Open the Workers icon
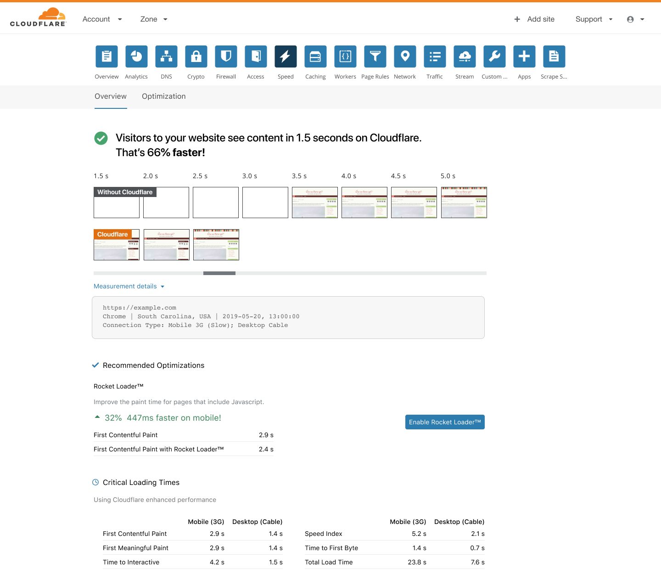 pyautogui.click(x=345, y=56)
